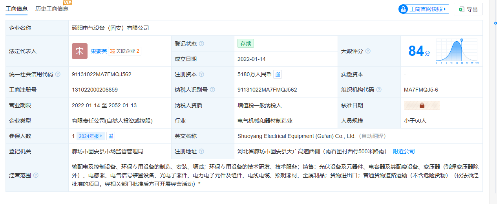Open the chart icon next to 2024年报

(x=111, y=136)
